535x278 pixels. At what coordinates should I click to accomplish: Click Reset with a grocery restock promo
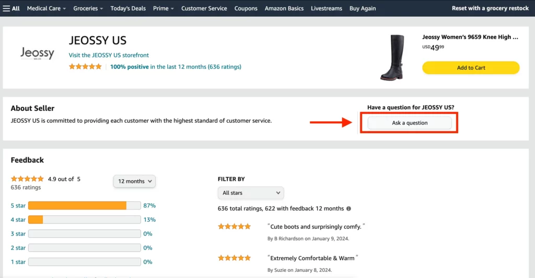[490, 8]
